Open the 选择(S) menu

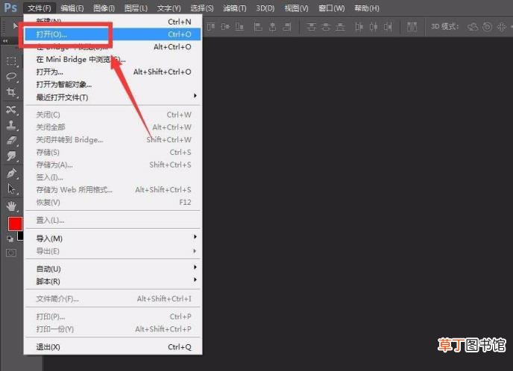coord(202,8)
